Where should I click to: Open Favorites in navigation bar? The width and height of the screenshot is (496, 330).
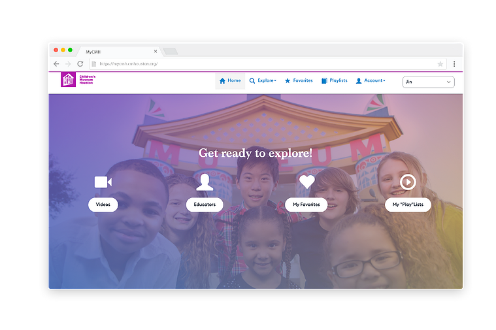[x=299, y=80]
